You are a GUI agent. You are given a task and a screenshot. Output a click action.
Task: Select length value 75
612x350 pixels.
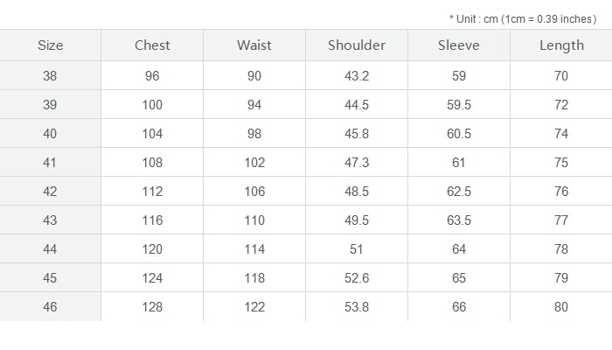[561, 163]
